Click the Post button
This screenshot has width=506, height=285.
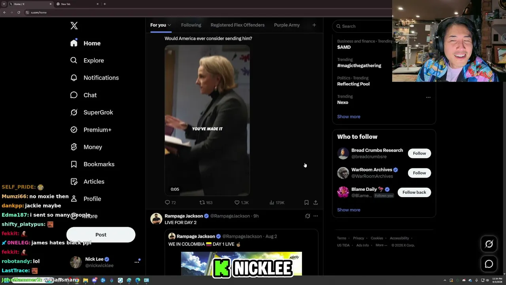[x=101, y=235]
